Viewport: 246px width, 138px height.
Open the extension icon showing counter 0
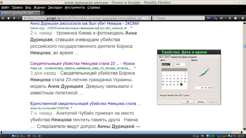pos(216,18)
